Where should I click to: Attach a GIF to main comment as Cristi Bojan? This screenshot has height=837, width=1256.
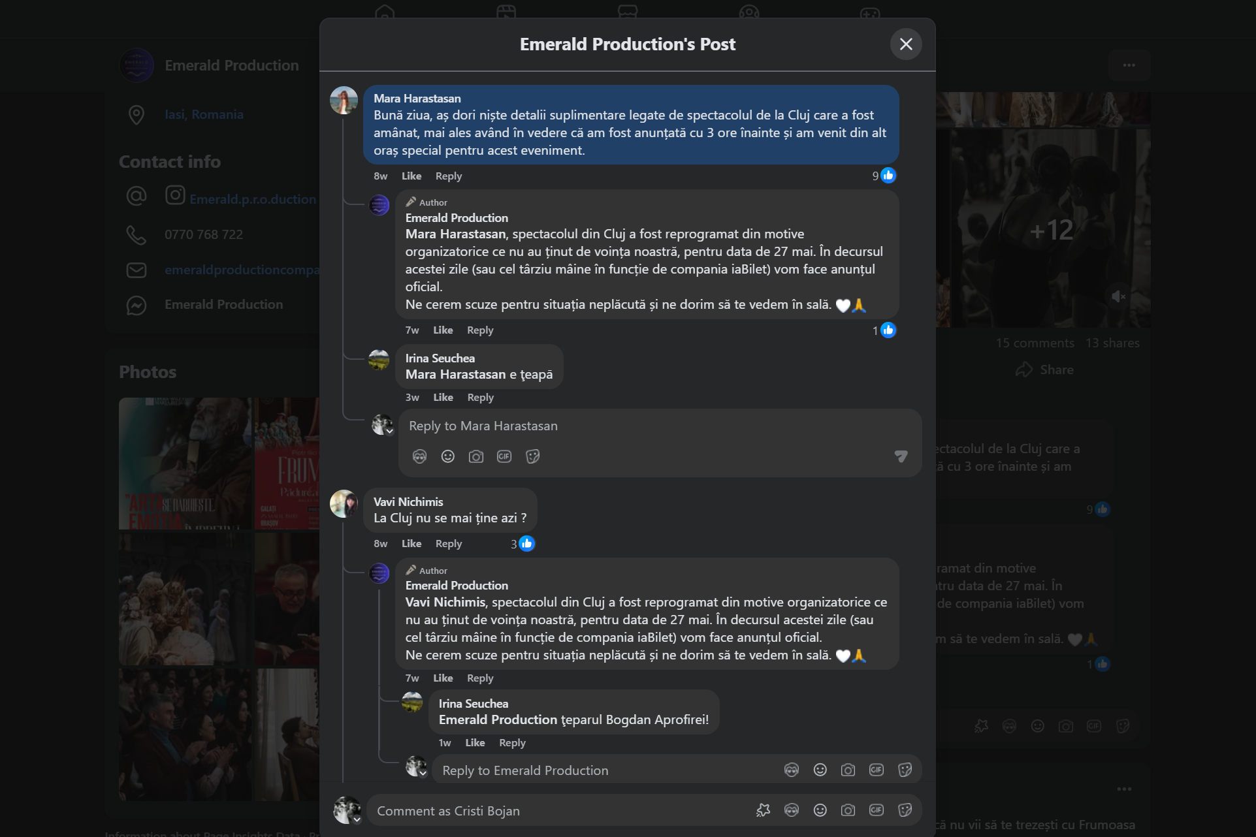[x=877, y=810]
